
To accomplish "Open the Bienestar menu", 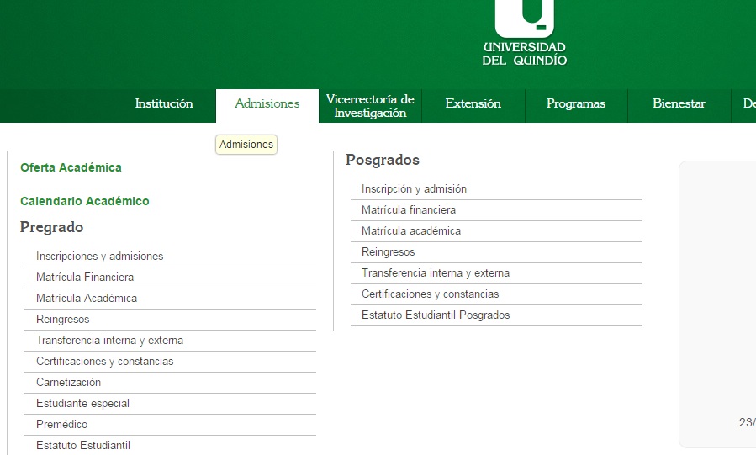I will click(679, 103).
